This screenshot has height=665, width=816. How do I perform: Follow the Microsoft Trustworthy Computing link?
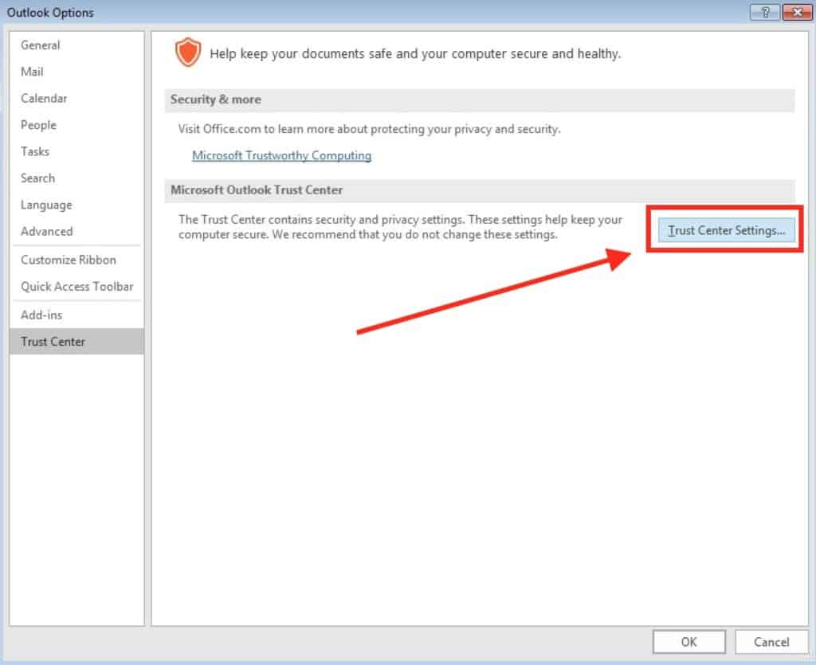click(x=281, y=155)
